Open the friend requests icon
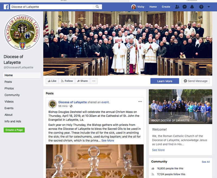The image size is (217, 178). pos(177,7)
